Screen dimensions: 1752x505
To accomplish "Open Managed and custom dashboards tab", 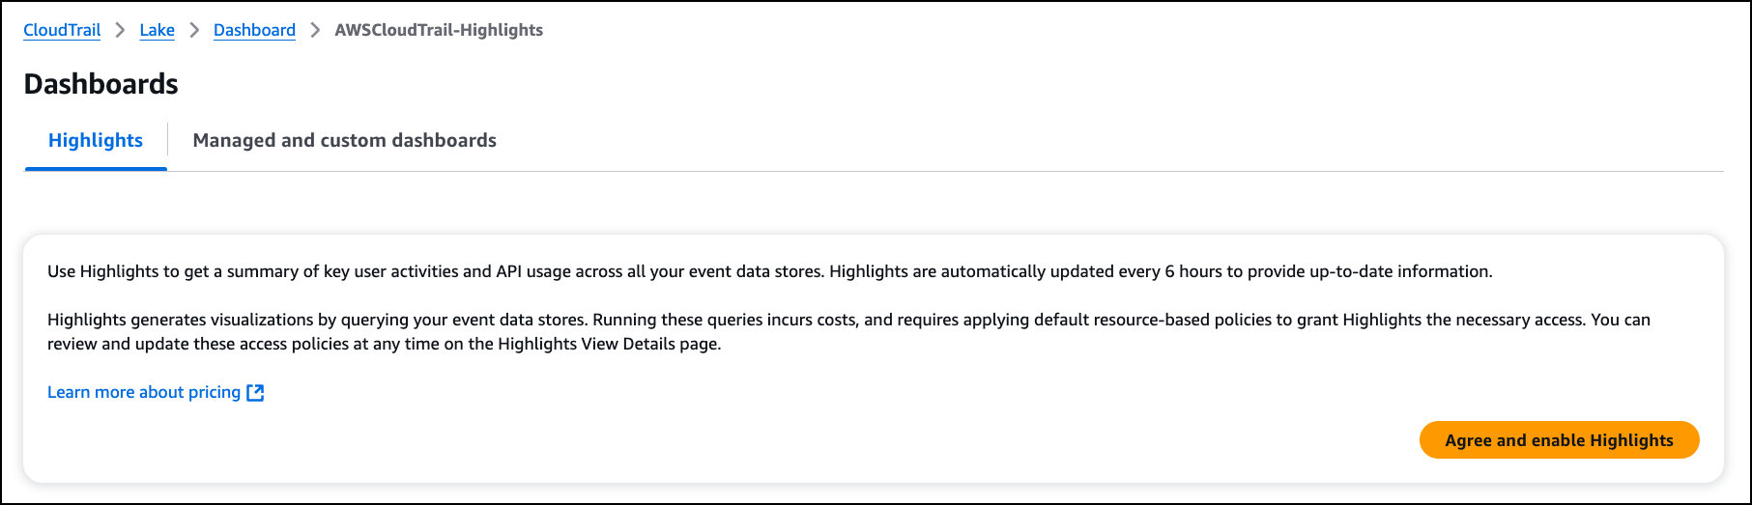I will (344, 140).
